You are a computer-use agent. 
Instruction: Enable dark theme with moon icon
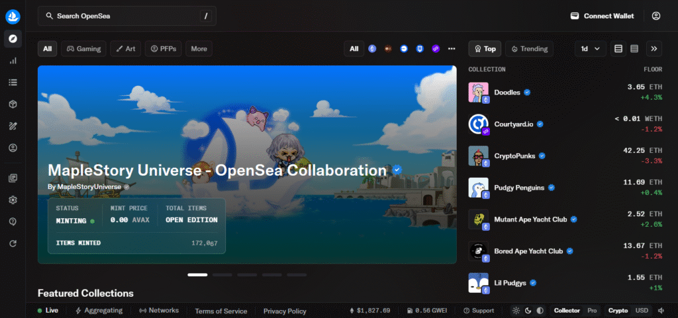tap(528, 311)
